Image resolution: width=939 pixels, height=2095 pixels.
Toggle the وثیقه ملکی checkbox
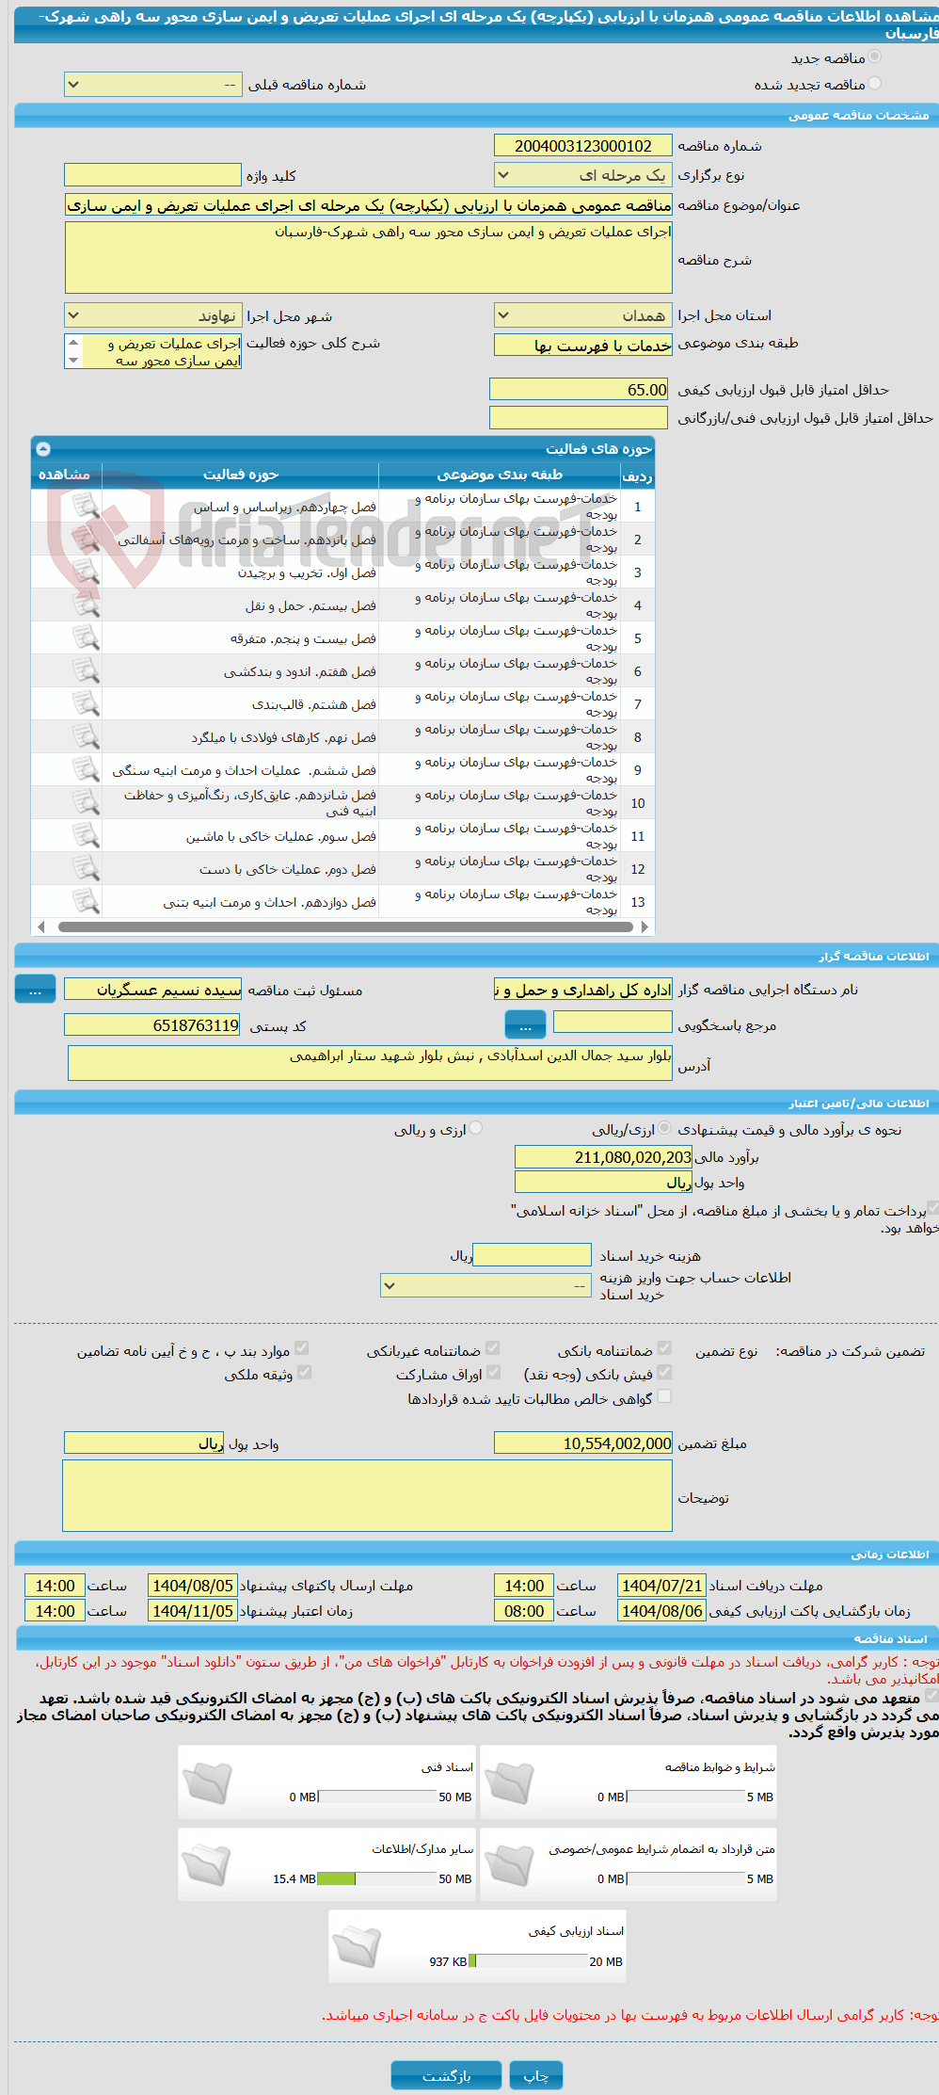(304, 1372)
